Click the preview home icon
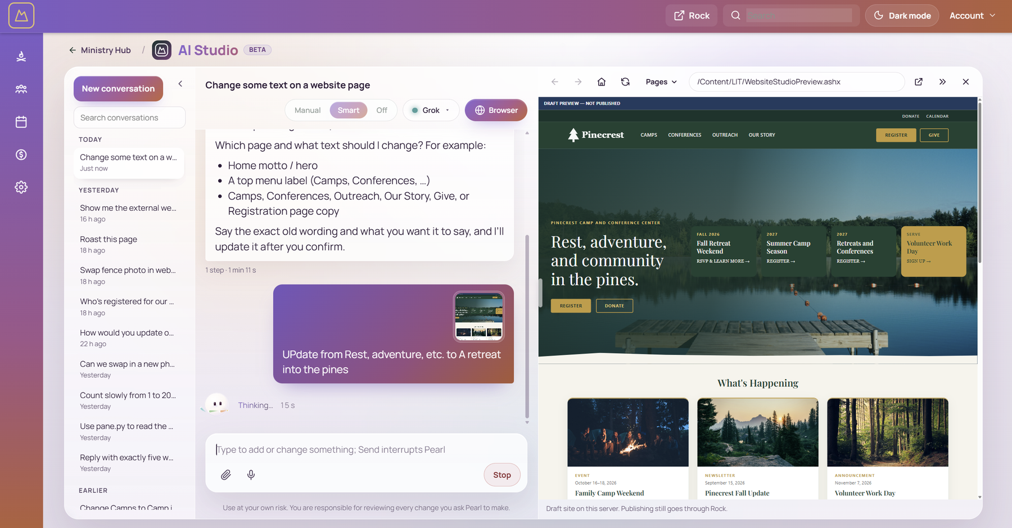This screenshot has height=528, width=1012. tap(602, 82)
